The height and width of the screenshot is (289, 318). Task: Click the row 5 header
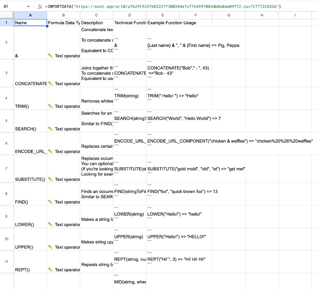pyautogui.click(x=7, y=121)
